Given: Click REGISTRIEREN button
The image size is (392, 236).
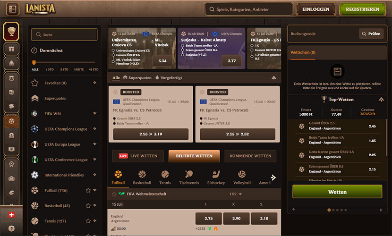Looking at the screenshot, I should pyautogui.click(x=363, y=9).
